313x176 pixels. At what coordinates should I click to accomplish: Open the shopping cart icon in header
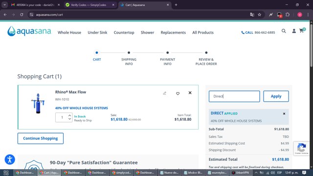coord(302,30)
